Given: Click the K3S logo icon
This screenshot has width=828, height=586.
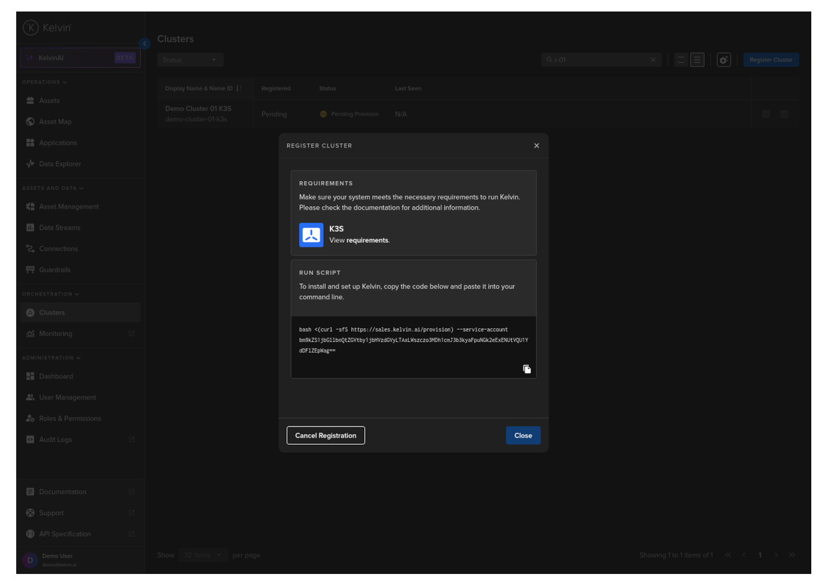Looking at the screenshot, I should [x=311, y=235].
